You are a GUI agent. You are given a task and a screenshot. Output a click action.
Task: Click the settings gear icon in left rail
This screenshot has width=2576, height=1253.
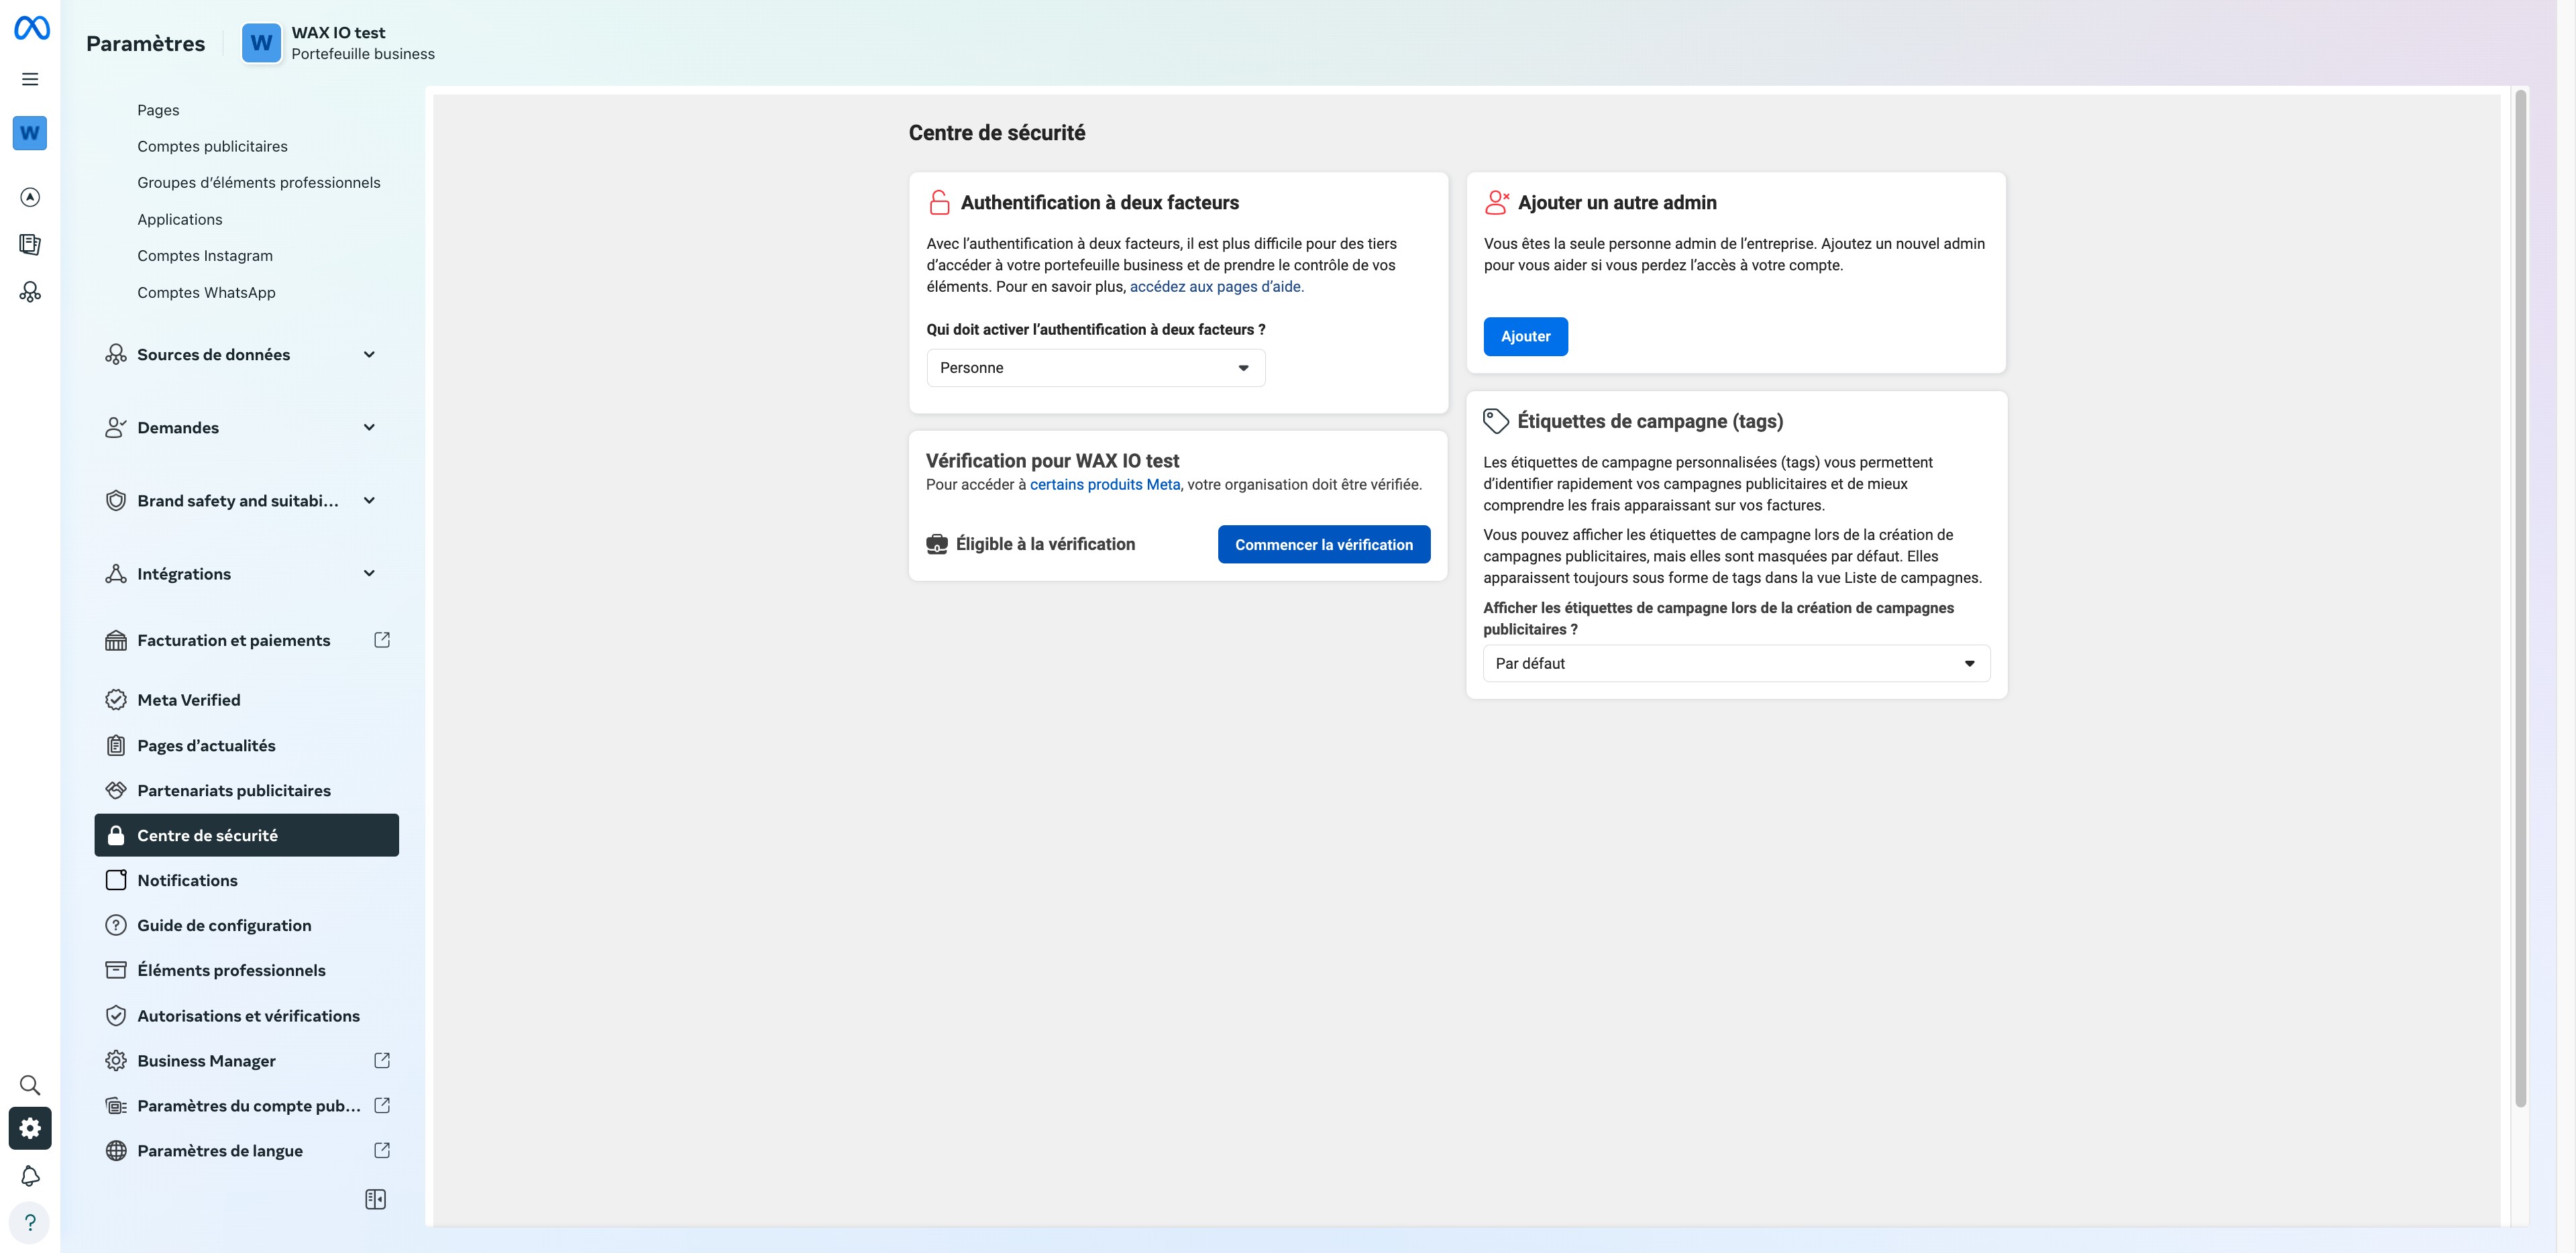tap(30, 1128)
